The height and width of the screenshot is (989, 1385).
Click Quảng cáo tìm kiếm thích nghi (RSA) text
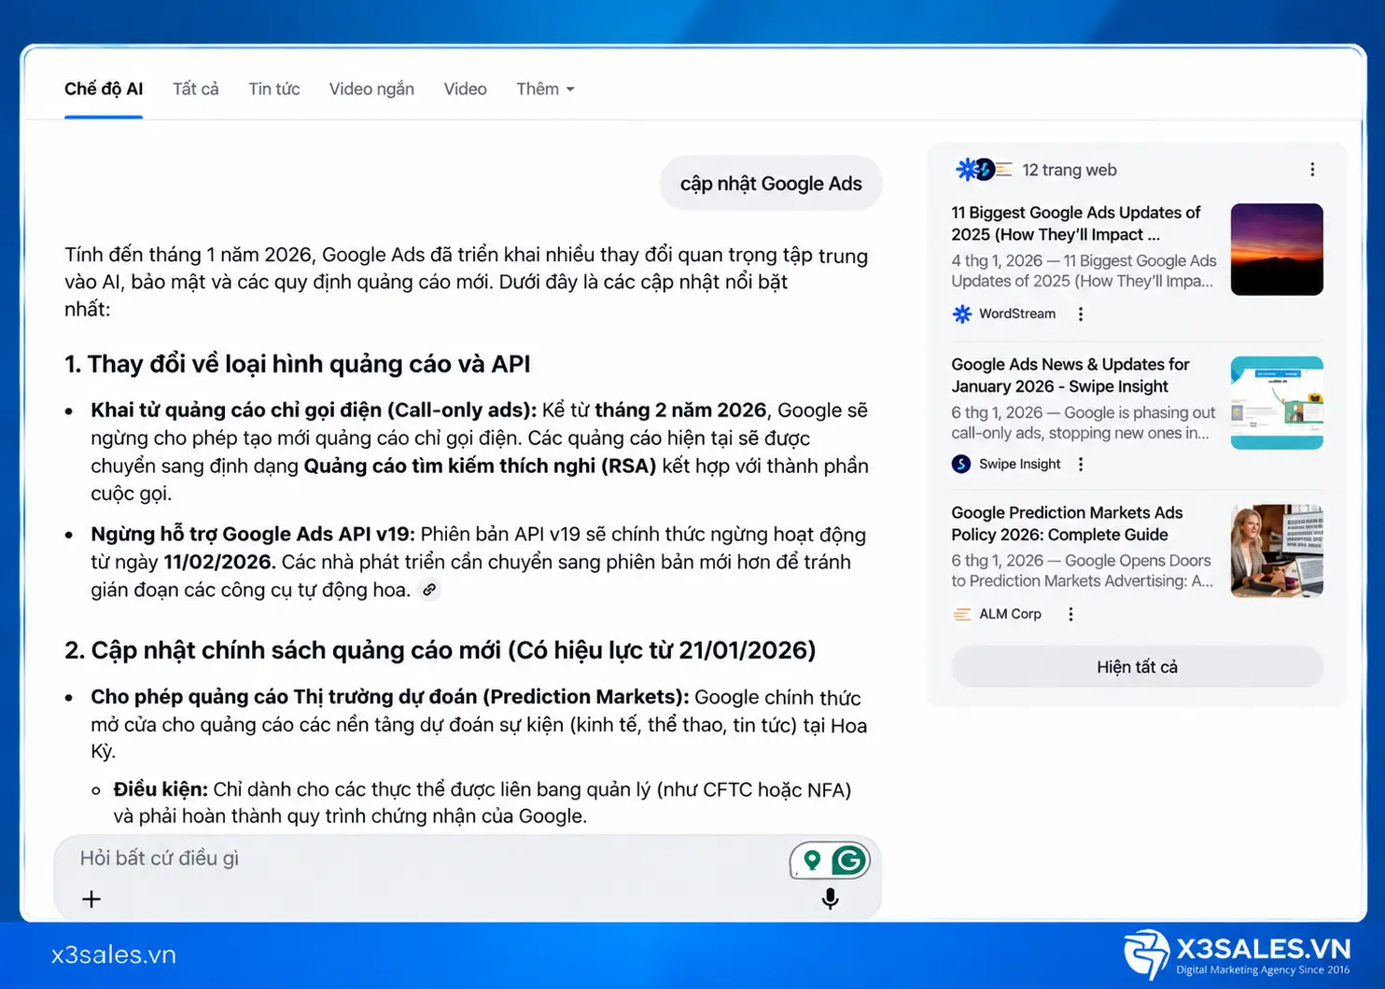(x=480, y=466)
